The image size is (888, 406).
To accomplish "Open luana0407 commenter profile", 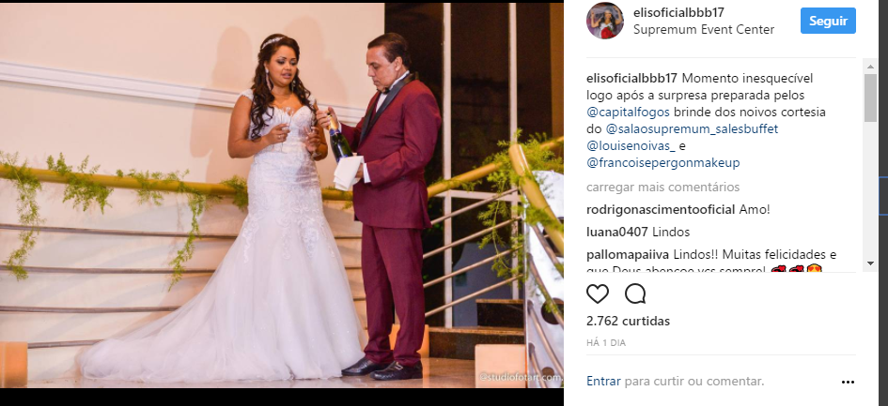I will point(617,232).
